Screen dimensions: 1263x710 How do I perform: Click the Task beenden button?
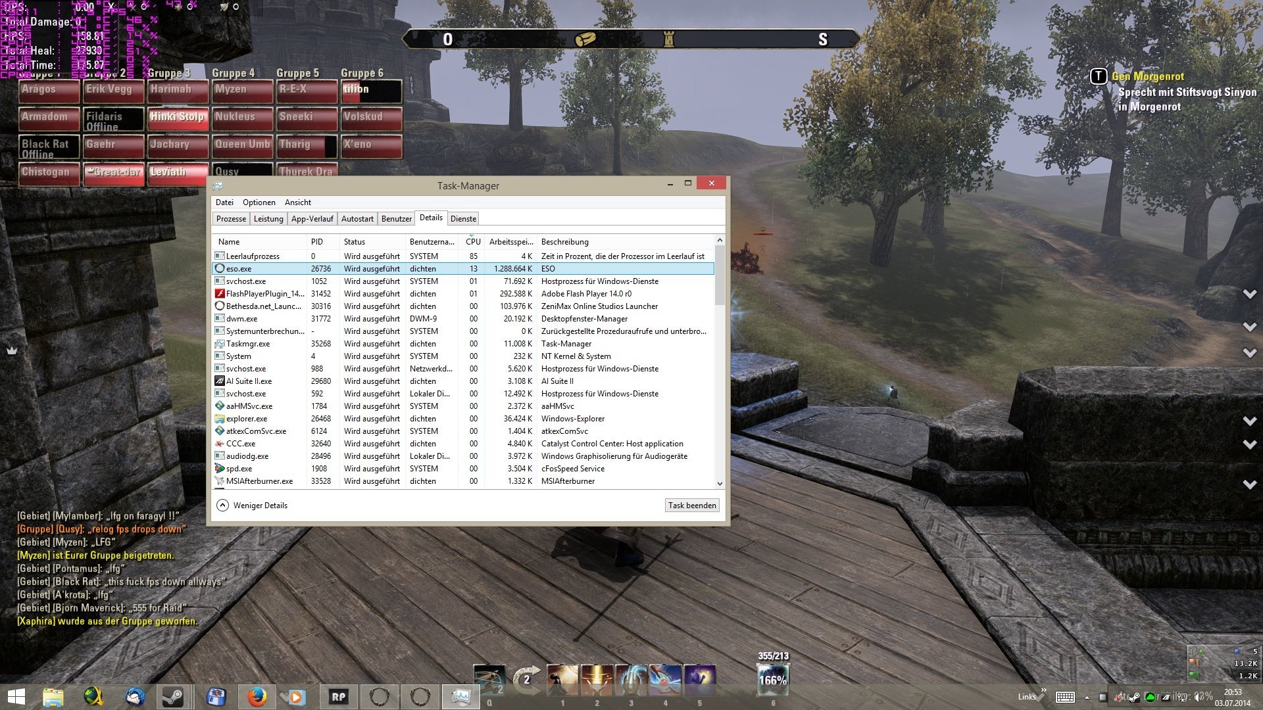pyautogui.click(x=691, y=506)
